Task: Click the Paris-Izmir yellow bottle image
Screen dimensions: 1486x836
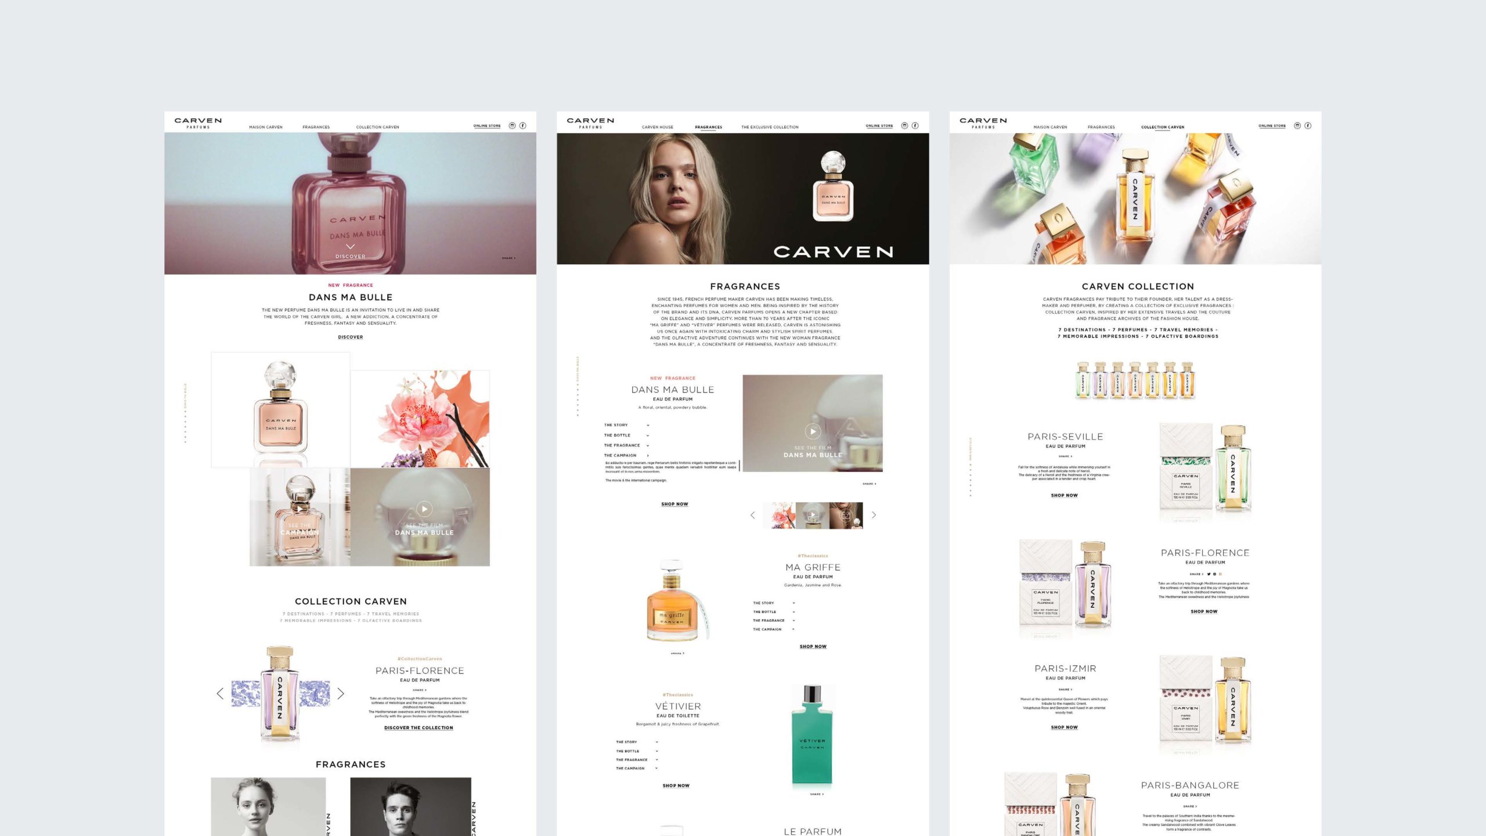Action: point(1232,701)
